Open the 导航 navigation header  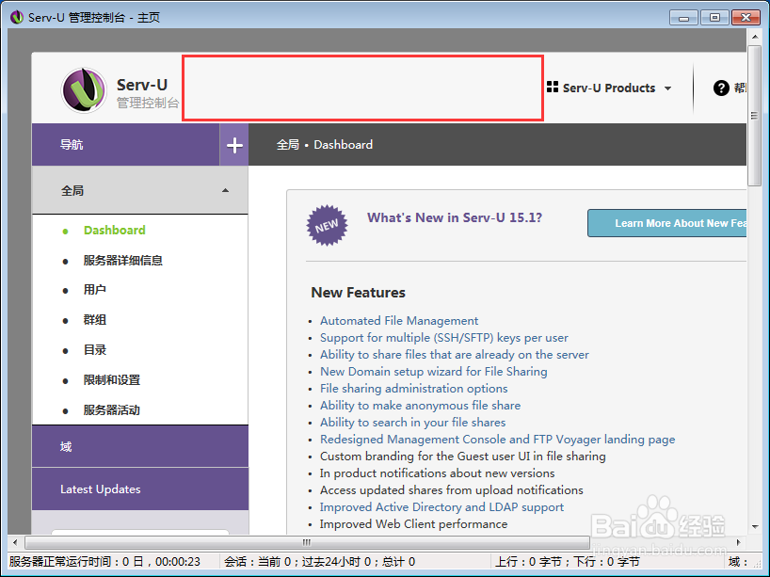(x=126, y=145)
